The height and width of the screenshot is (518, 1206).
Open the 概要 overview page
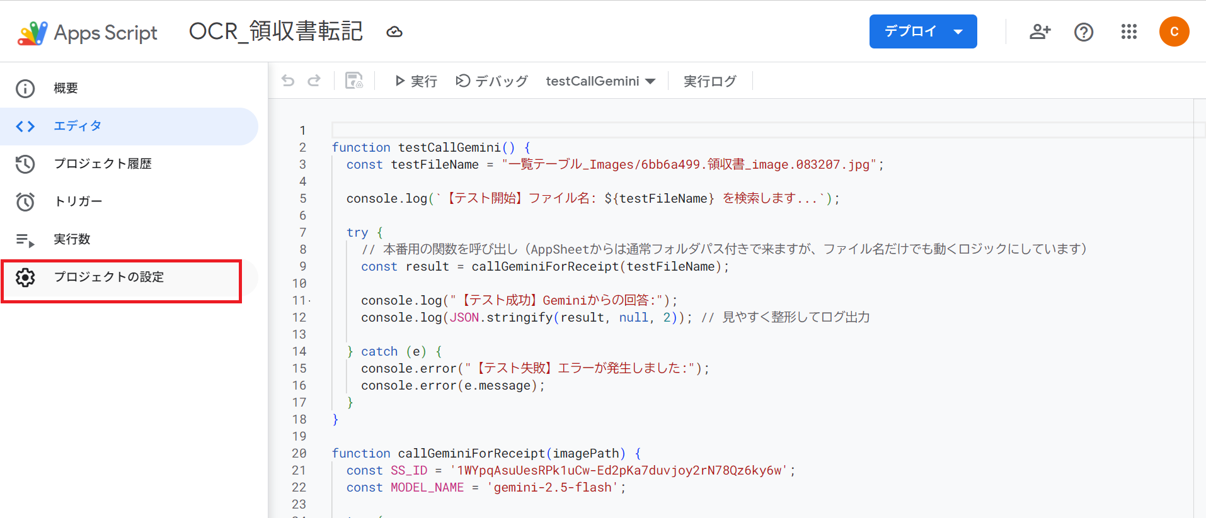pos(66,88)
